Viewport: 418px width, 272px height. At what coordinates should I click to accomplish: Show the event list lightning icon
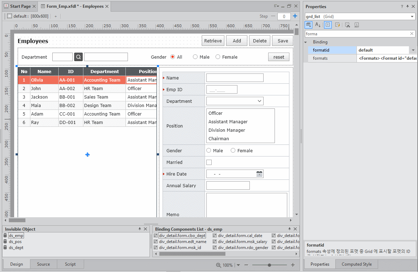(337, 25)
